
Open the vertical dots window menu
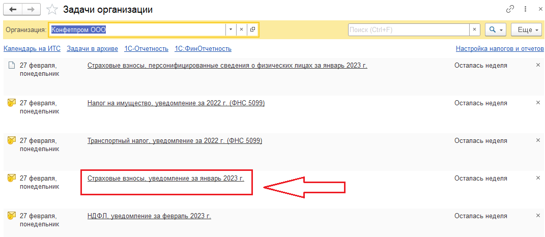(x=525, y=9)
